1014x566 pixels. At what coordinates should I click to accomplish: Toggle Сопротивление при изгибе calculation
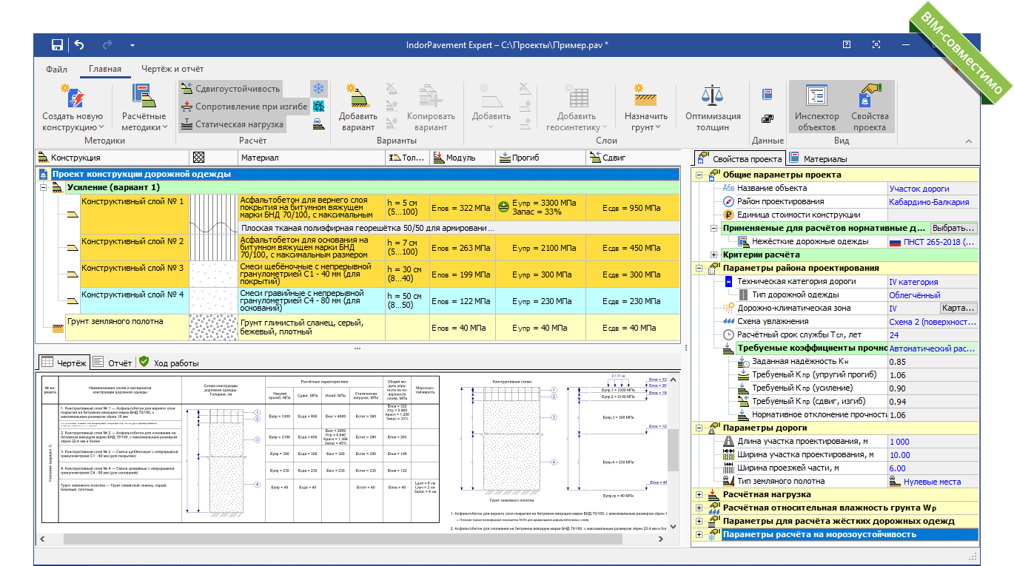point(243,107)
